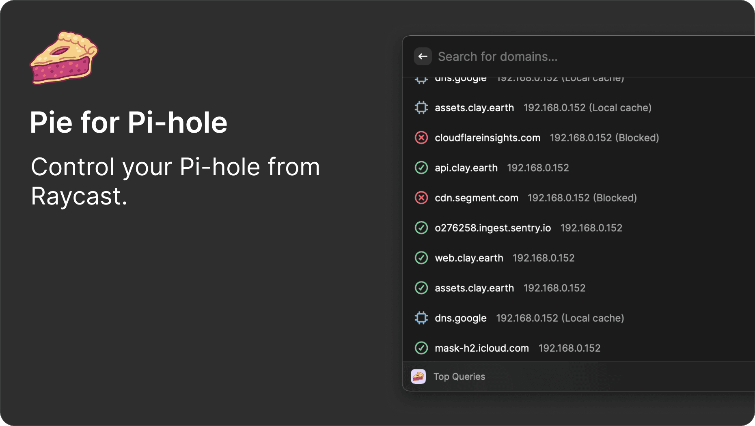Select o276258.ingest.sentry.io domain name
Screen dimensions: 755x426
[x=493, y=228]
